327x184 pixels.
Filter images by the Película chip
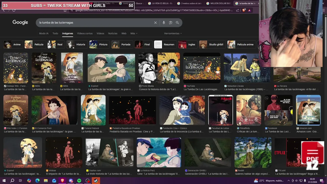[x=35, y=44]
